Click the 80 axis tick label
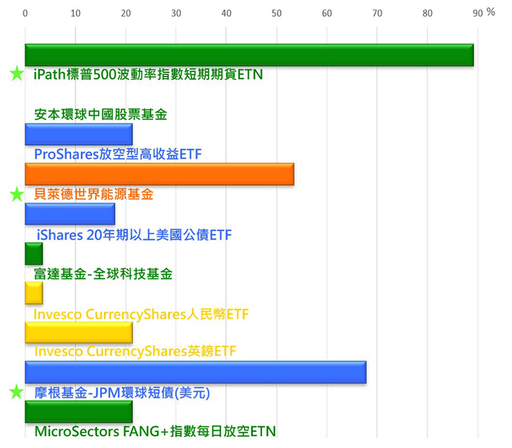Screen dimensions: 512x448 tap(427, 13)
